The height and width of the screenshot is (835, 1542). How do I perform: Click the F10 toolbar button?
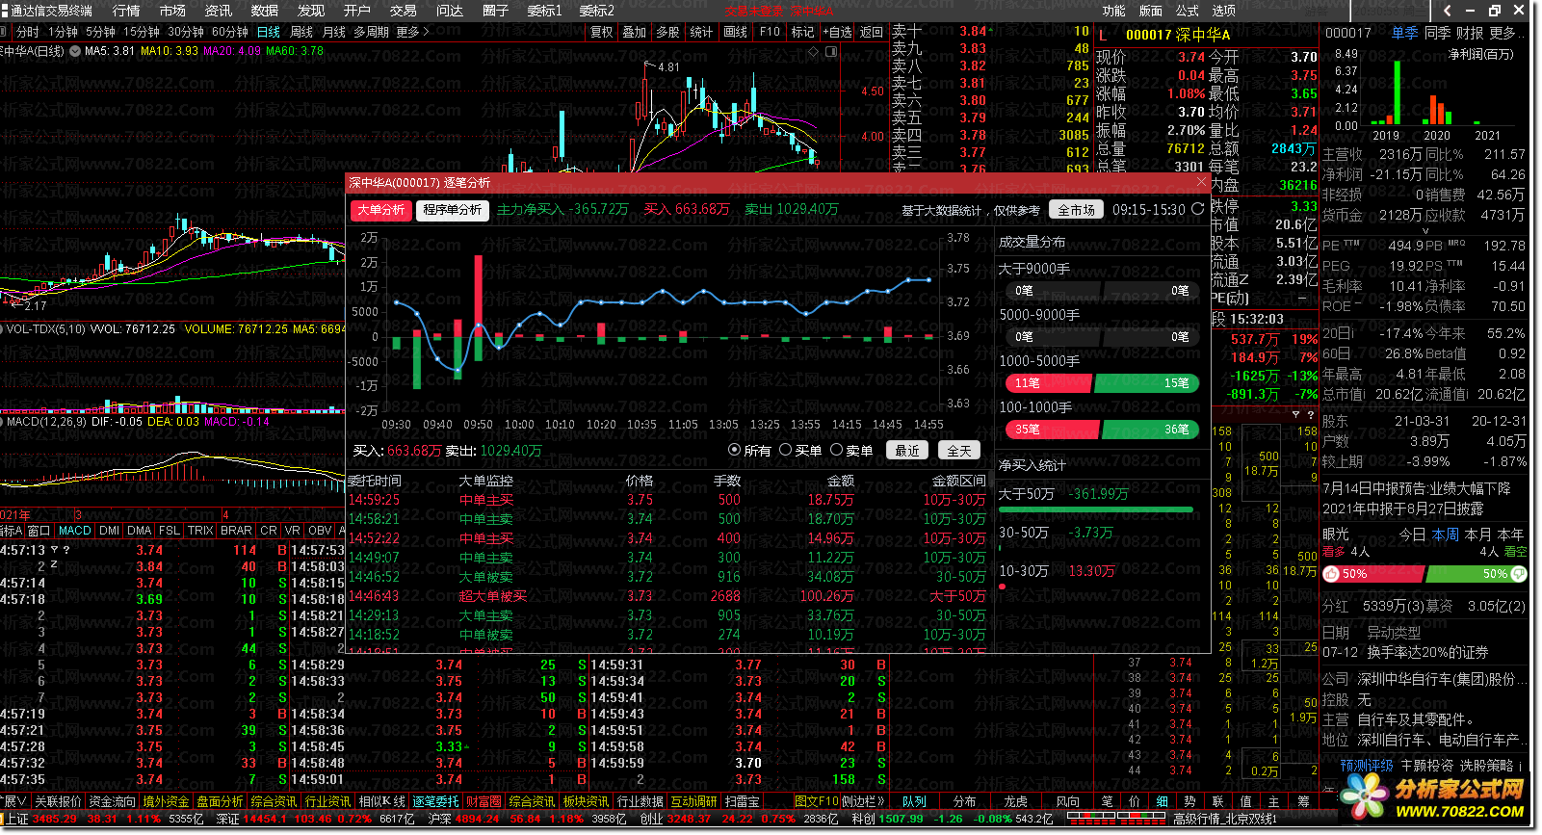(770, 32)
